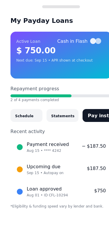Click the orange Upcoming due status dot
The width and height of the screenshot is (109, 238).
coord(20,169)
